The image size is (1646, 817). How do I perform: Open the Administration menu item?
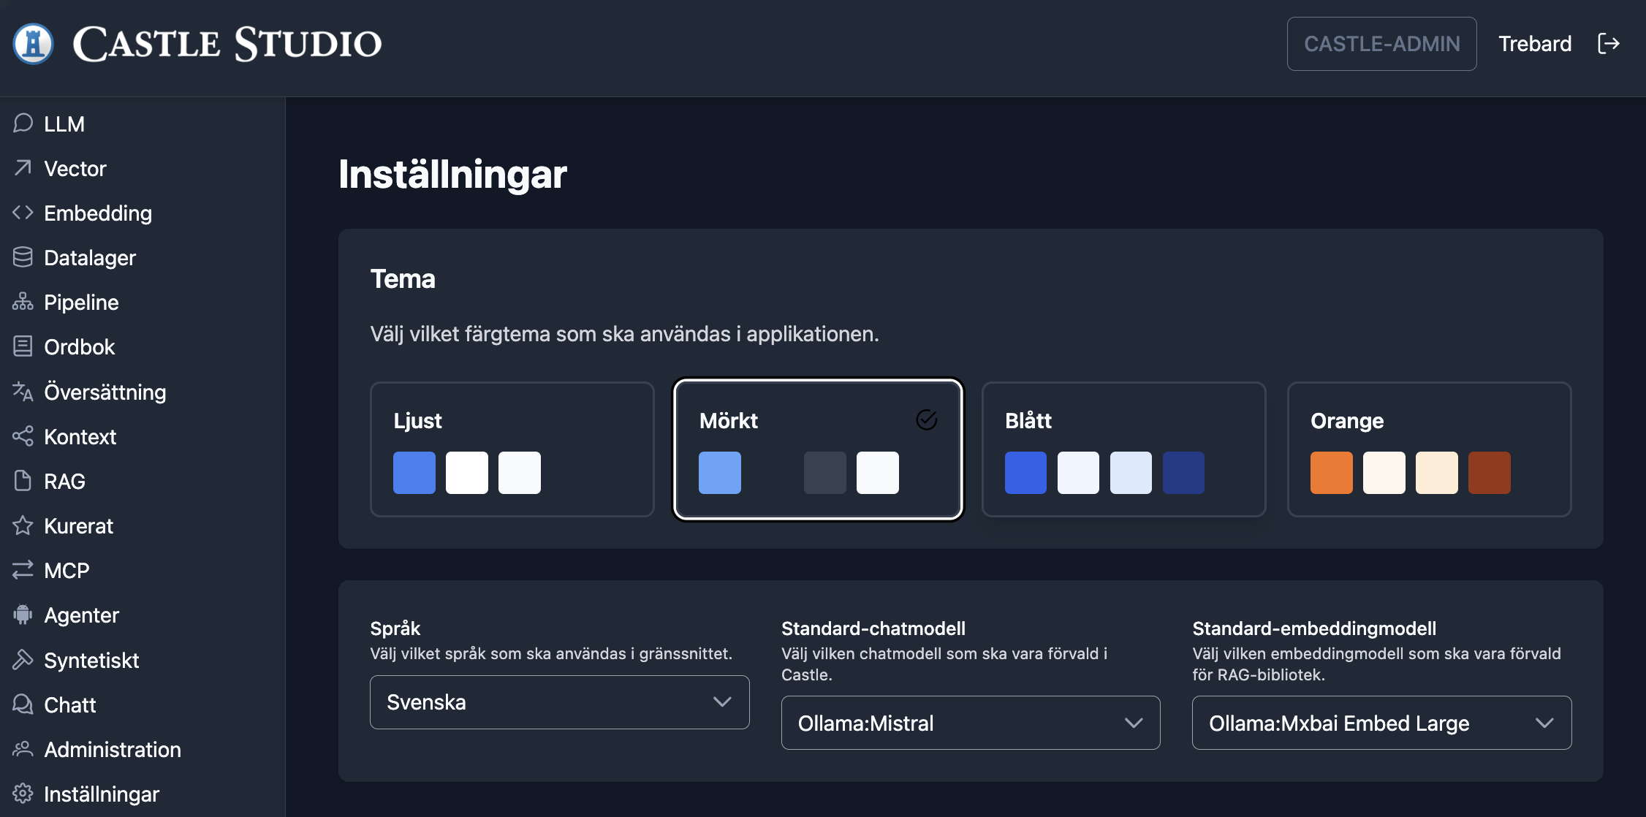pyautogui.click(x=112, y=749)
